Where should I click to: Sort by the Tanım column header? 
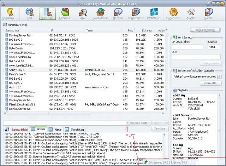pos(103,30)
